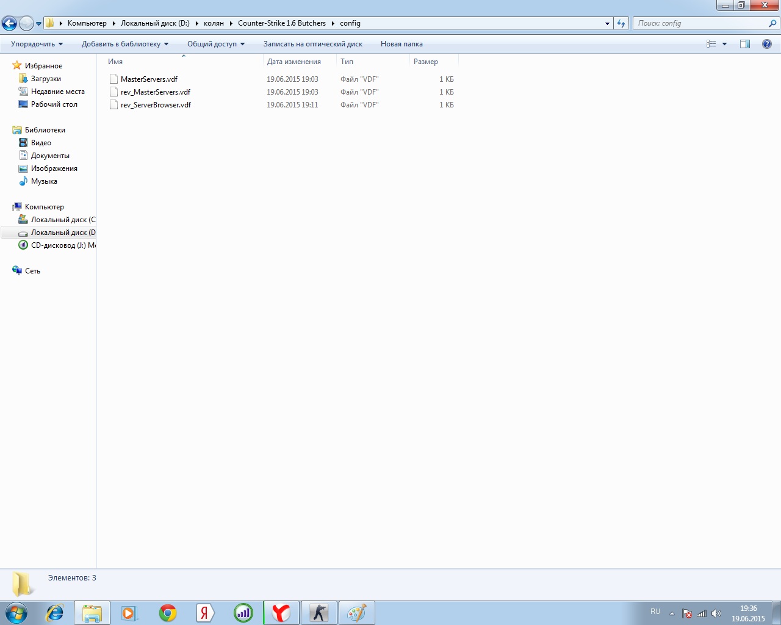Create folder with Новая папка button
This screenshot has height=625, width=781.
point(401,44)
